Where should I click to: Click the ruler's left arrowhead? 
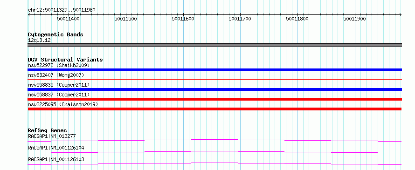point(29,14)
